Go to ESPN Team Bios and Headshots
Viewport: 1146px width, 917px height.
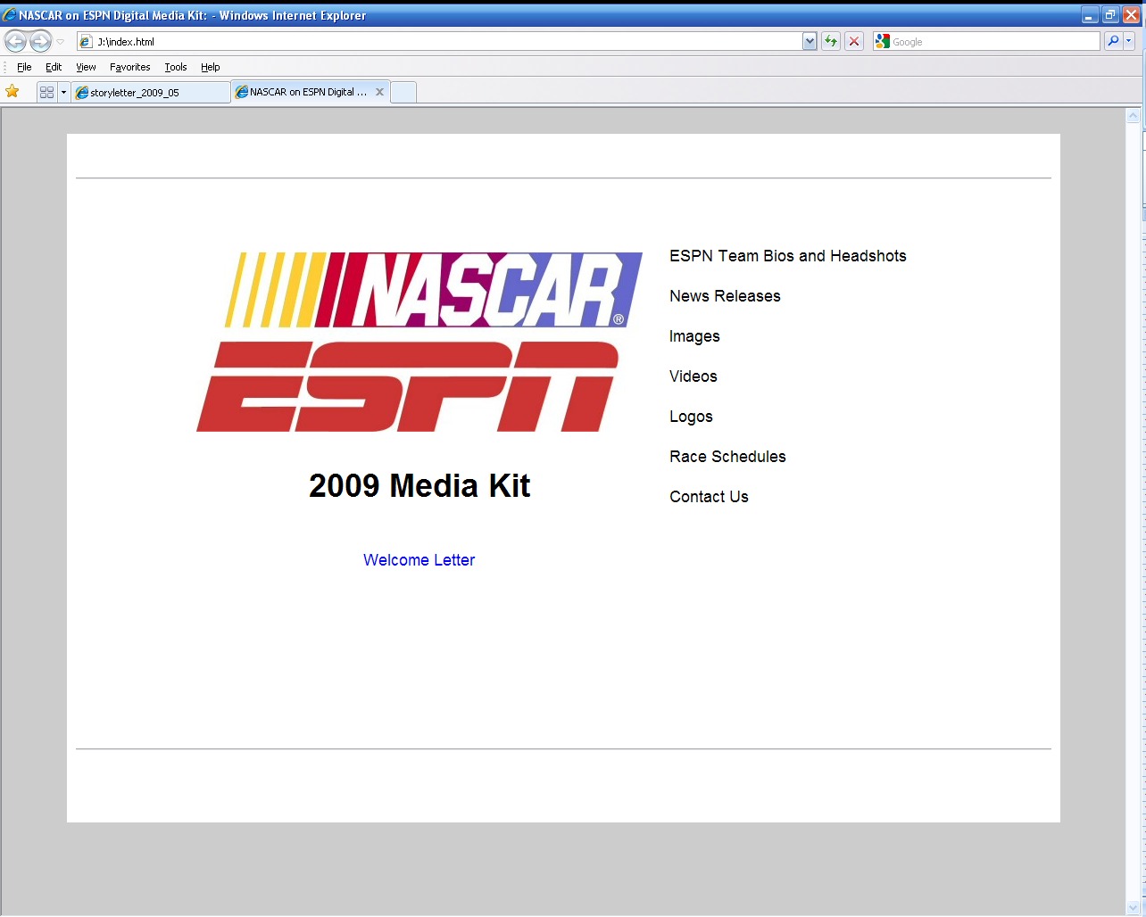click(x=787, y=256)
